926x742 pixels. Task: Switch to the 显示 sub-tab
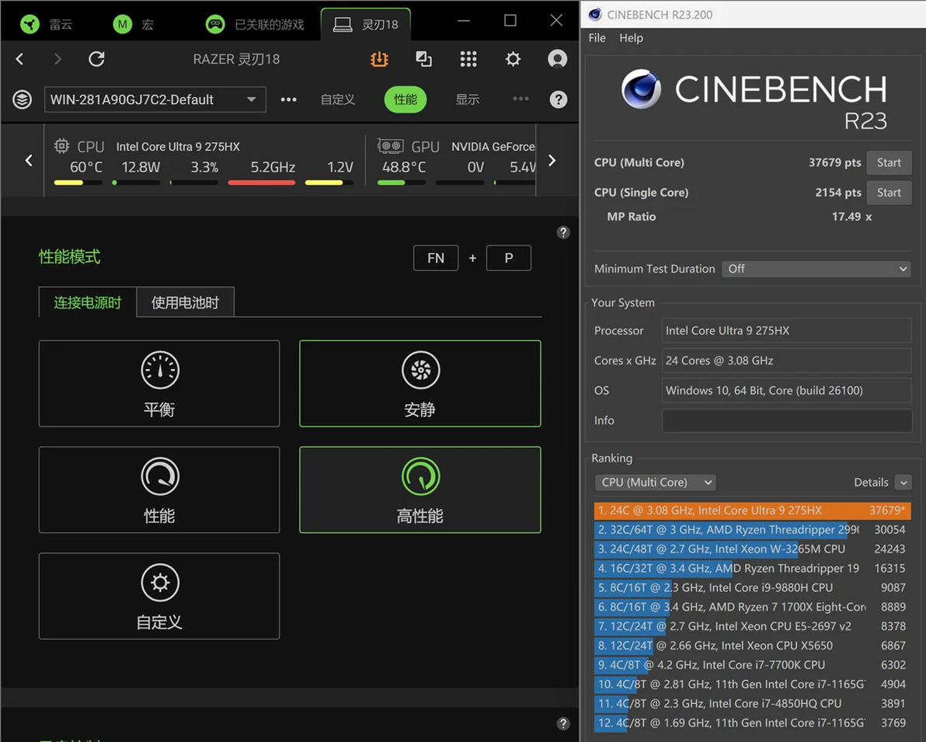(x=467, y=99)
